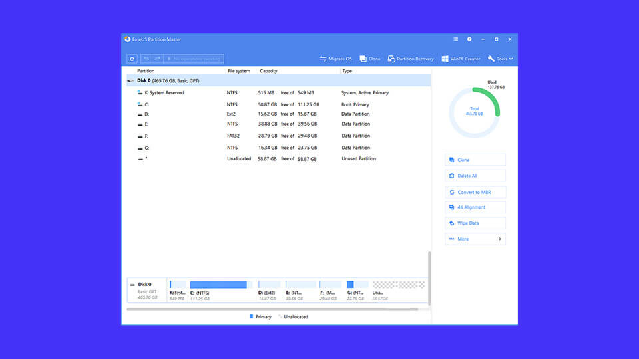Click the EaseUS Partition Master logo icon

pyautogui.click(x=128, y=39)
